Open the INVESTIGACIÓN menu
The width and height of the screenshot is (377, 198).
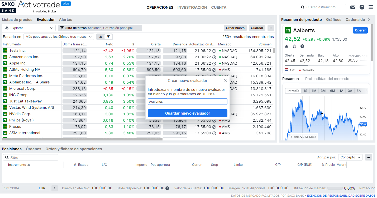(x=192, y=7)
